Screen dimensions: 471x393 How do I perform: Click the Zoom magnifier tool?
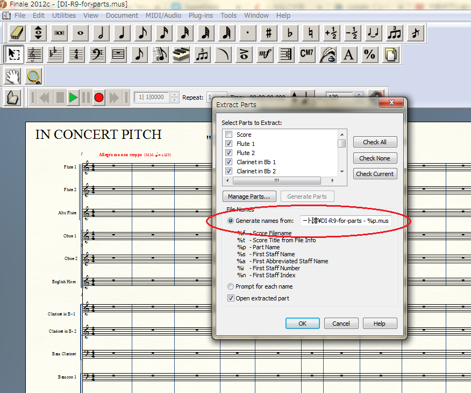click(x=33, y=76)
